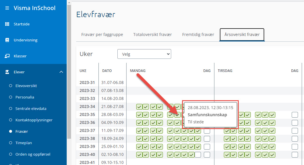
Task: Collapse the Elever section with its chevron
Action: pyautogui.click(x=61, y=72)
